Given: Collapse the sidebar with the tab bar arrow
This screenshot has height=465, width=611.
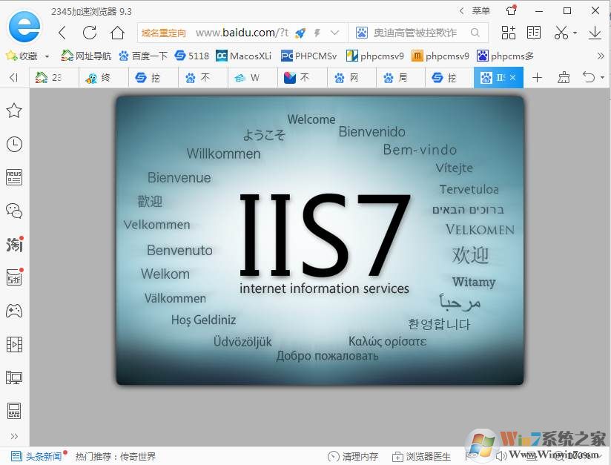Looking at the screenshot, I should [x=13, y=78].
